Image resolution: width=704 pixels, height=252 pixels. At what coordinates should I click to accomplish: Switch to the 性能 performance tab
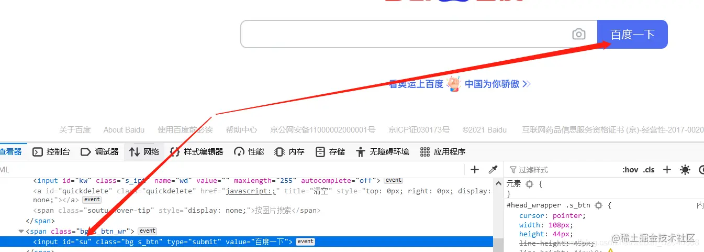pyautogui.click(x=249, y=152)
